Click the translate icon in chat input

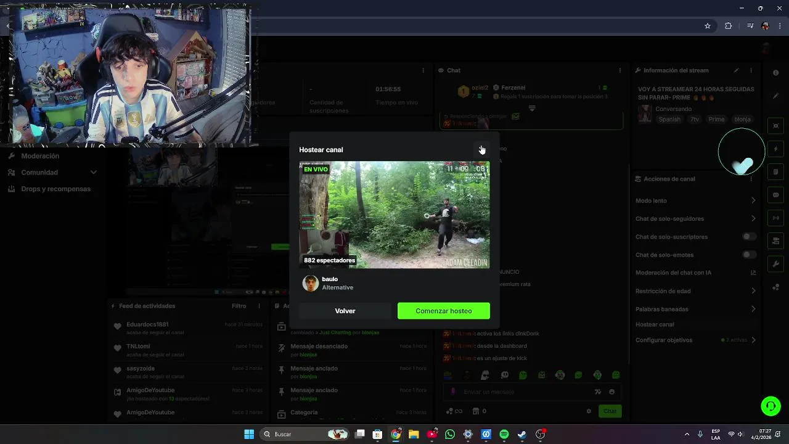point(597,392)
